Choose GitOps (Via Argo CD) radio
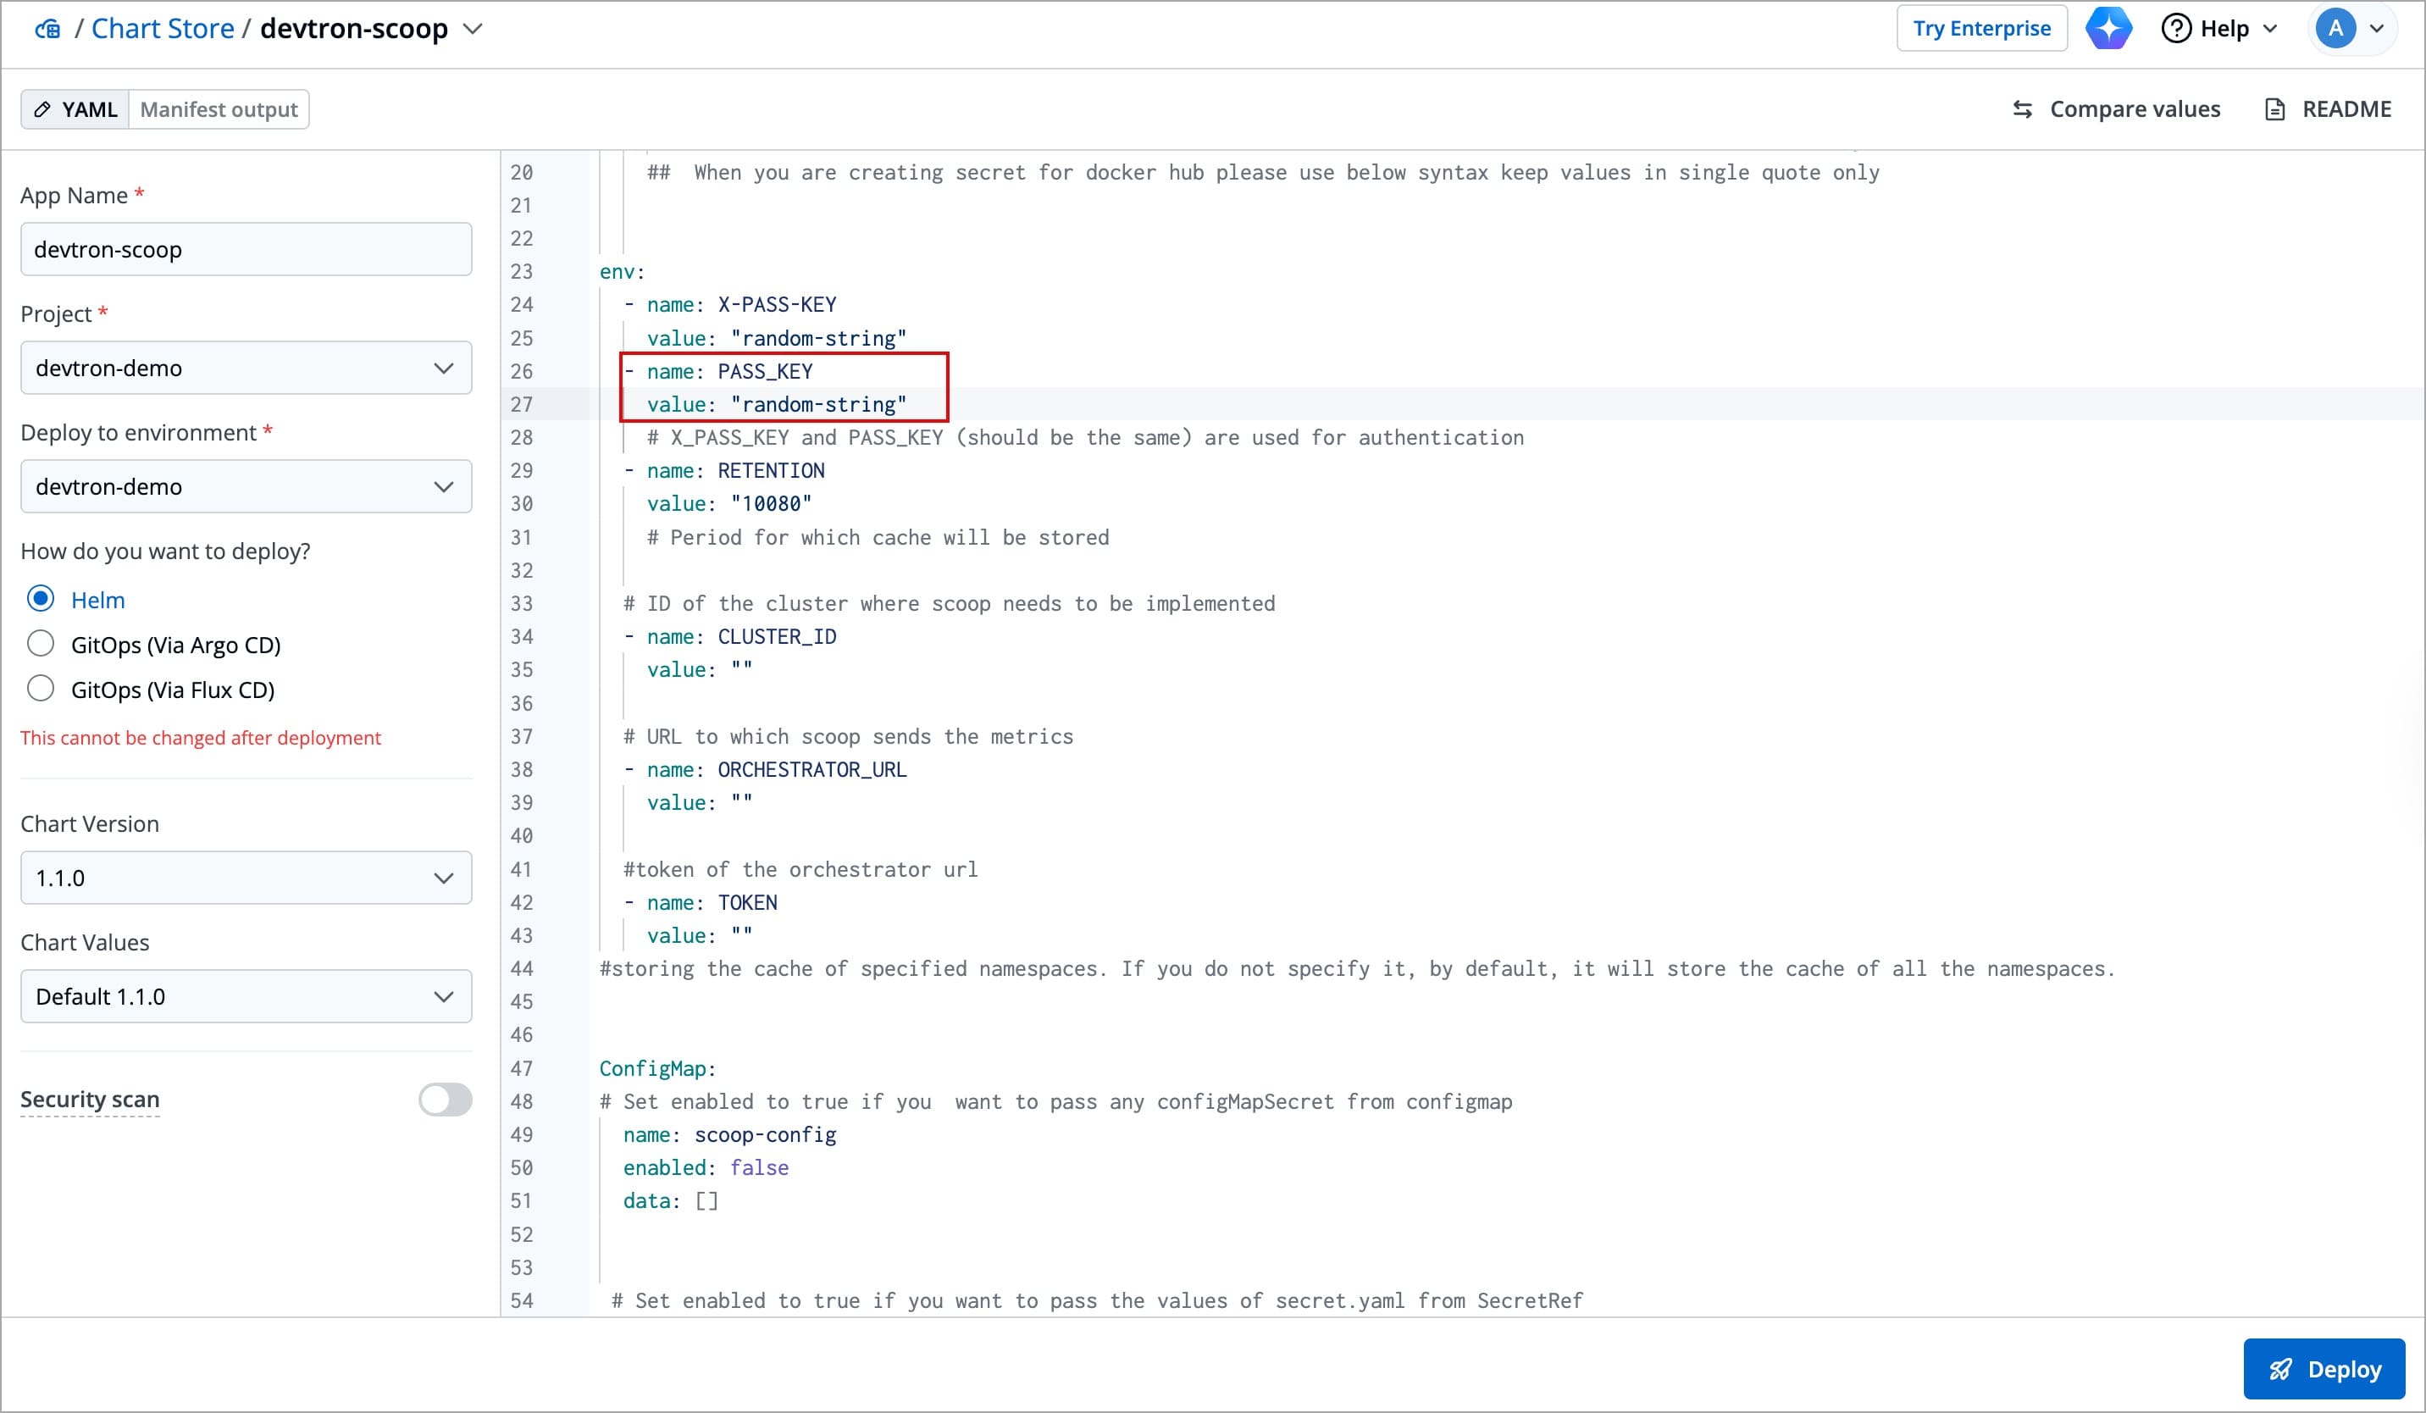Screen dimensions: 2426x1413 click(41, 643)
